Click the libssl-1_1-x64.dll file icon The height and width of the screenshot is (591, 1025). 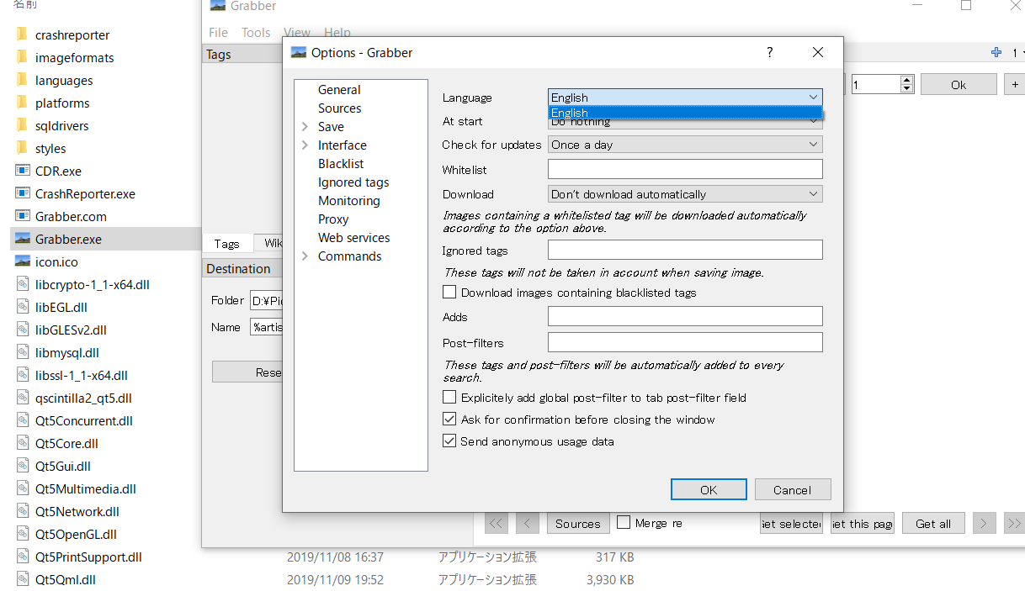[x=22, y=376]
